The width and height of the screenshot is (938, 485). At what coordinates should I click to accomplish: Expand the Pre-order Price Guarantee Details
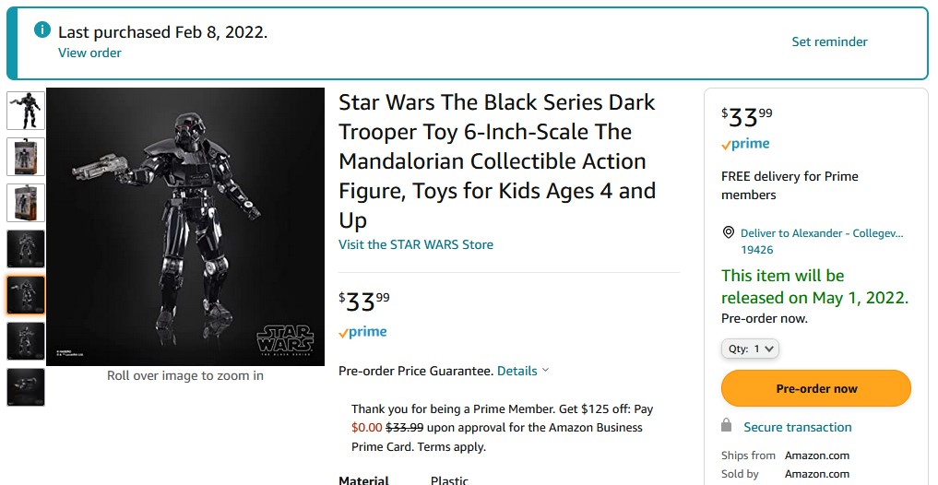[x=522, y=371]
